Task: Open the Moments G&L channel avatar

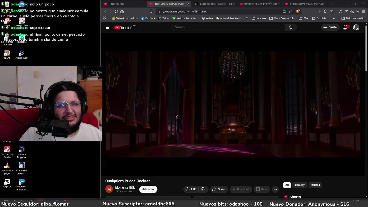Action: (x=109, y=189)
